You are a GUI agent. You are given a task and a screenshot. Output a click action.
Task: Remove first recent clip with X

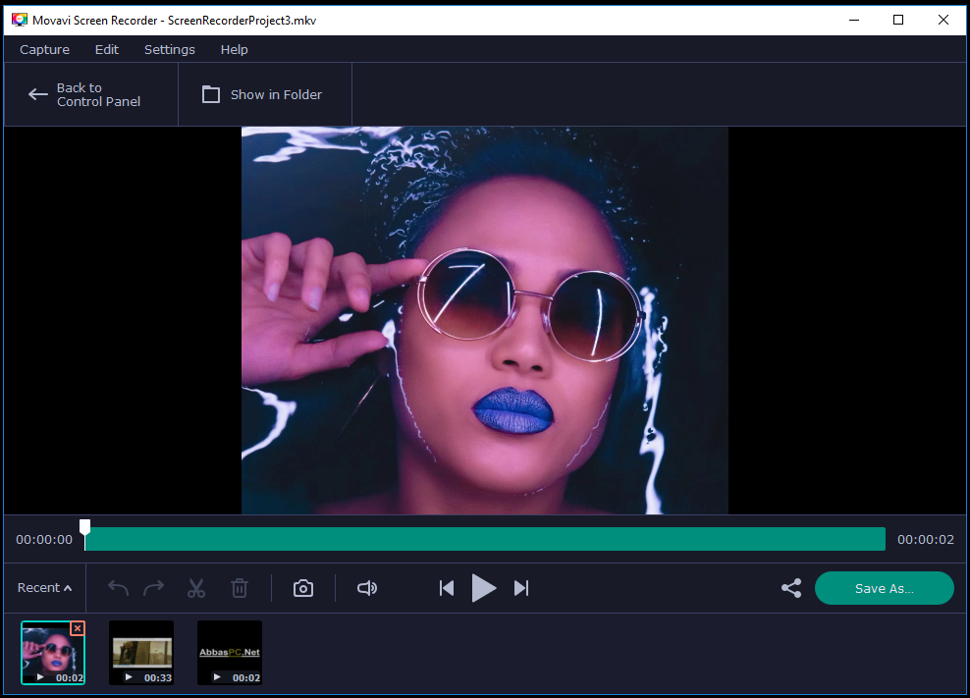[x=78, y=628]
